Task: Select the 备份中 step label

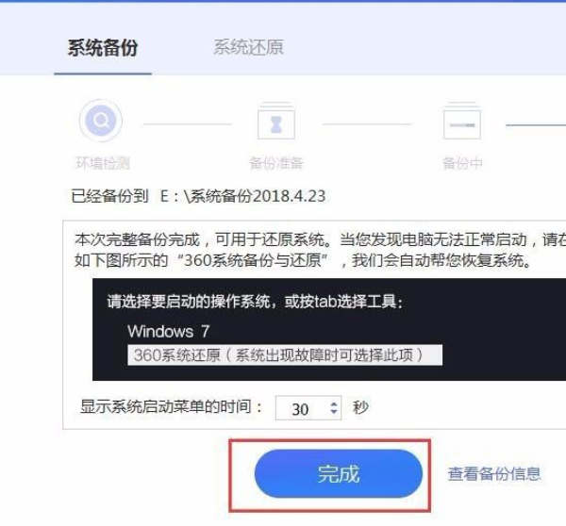Action: [x=462, y=163]
